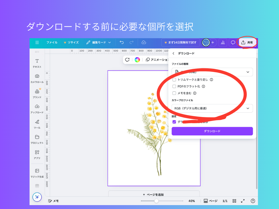This screenshot has width=279, height=209.
Task: Check the PDFのフラット化 checkbox
Action: [174, 86]
